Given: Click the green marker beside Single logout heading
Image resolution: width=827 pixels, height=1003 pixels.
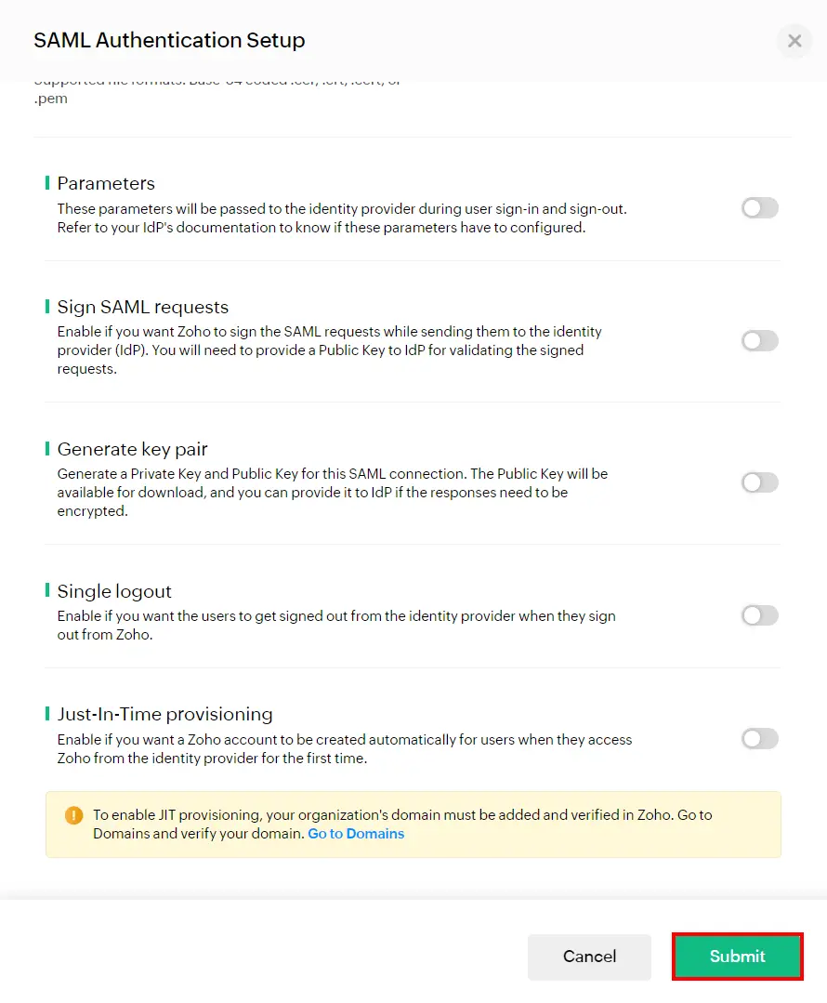Looking at the screenshot, I should 46,590.
